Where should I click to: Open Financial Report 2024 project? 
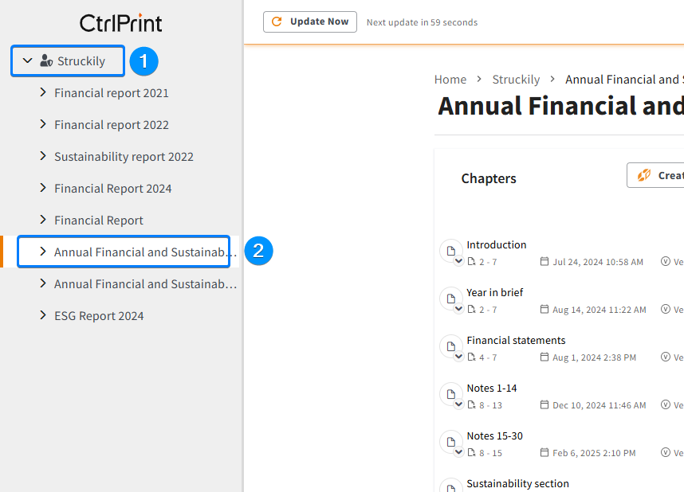[x=112, y=189]
